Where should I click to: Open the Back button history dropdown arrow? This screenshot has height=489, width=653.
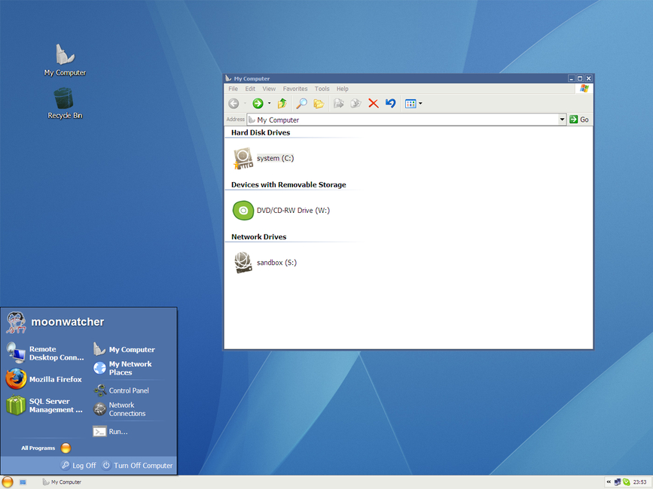(245, 104)
